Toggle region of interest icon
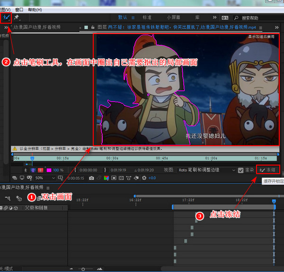The image size is (284, 272). pos(114,178)
